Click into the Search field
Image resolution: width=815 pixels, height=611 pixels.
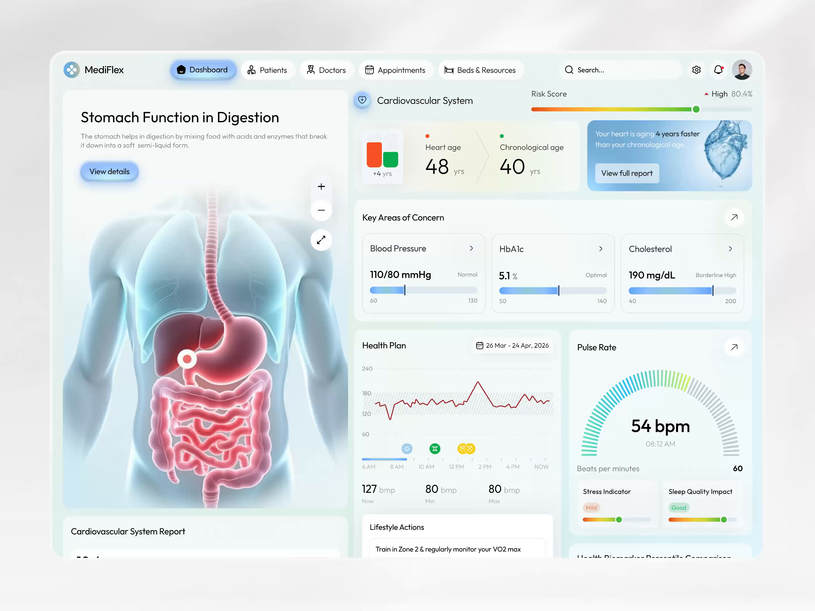coord(621,70)
